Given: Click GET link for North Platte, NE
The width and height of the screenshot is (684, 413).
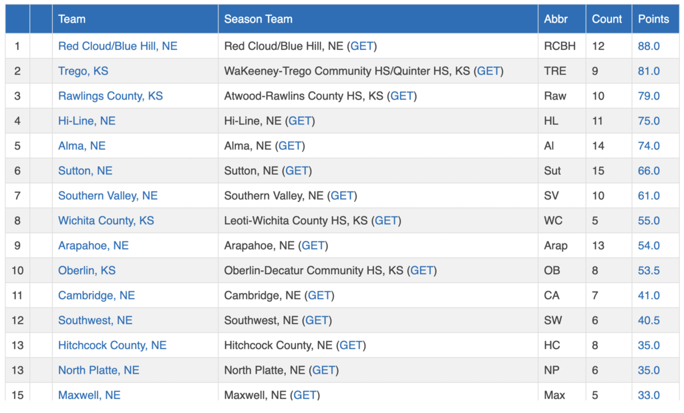Looking at the screenshot, I should 323,370.
